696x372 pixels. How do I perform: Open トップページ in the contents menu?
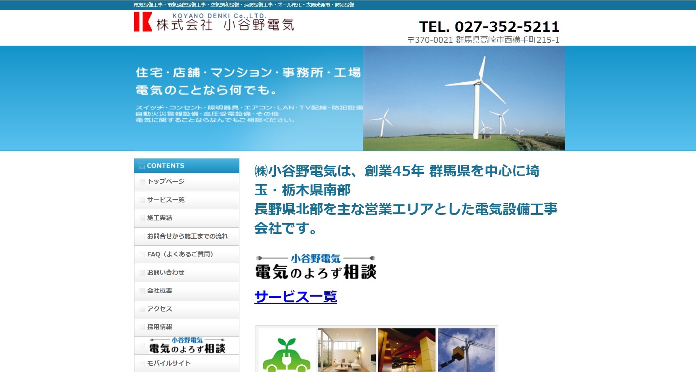187,182
